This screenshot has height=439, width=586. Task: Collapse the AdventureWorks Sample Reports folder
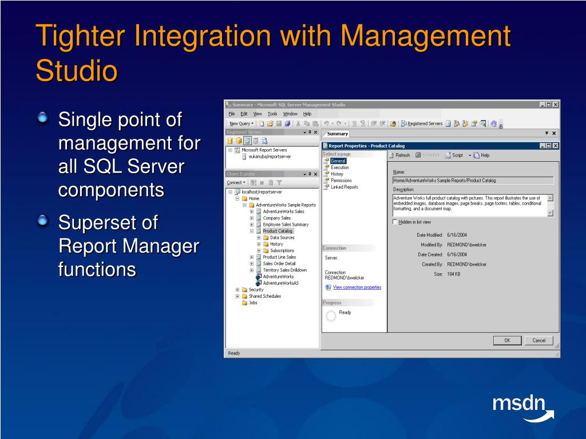pyautogui.click(x=244, y=205)
